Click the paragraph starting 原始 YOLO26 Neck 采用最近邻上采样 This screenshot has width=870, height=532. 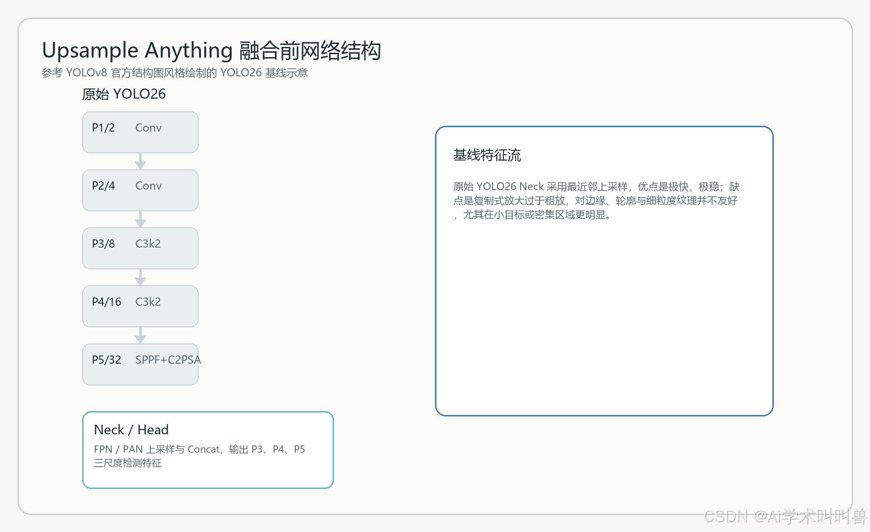tap(596, 200)
